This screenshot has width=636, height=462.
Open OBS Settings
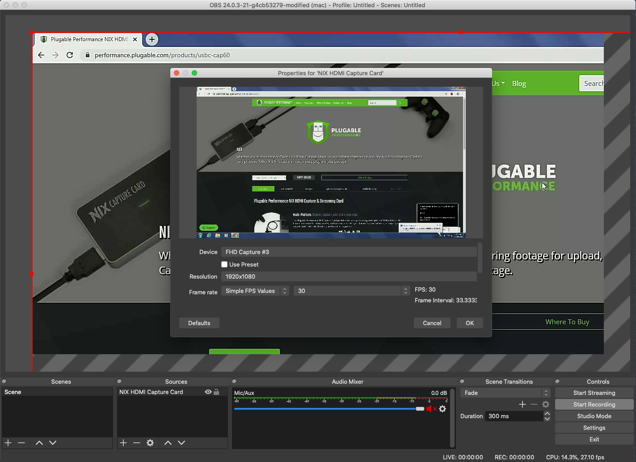click(594, 428)
